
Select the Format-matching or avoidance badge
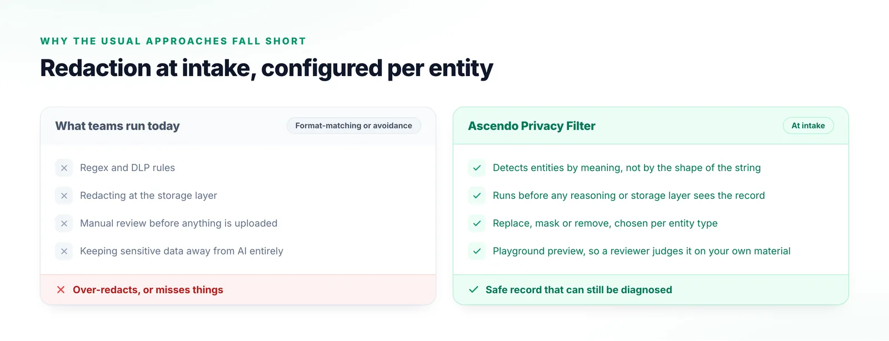(354, 126)
